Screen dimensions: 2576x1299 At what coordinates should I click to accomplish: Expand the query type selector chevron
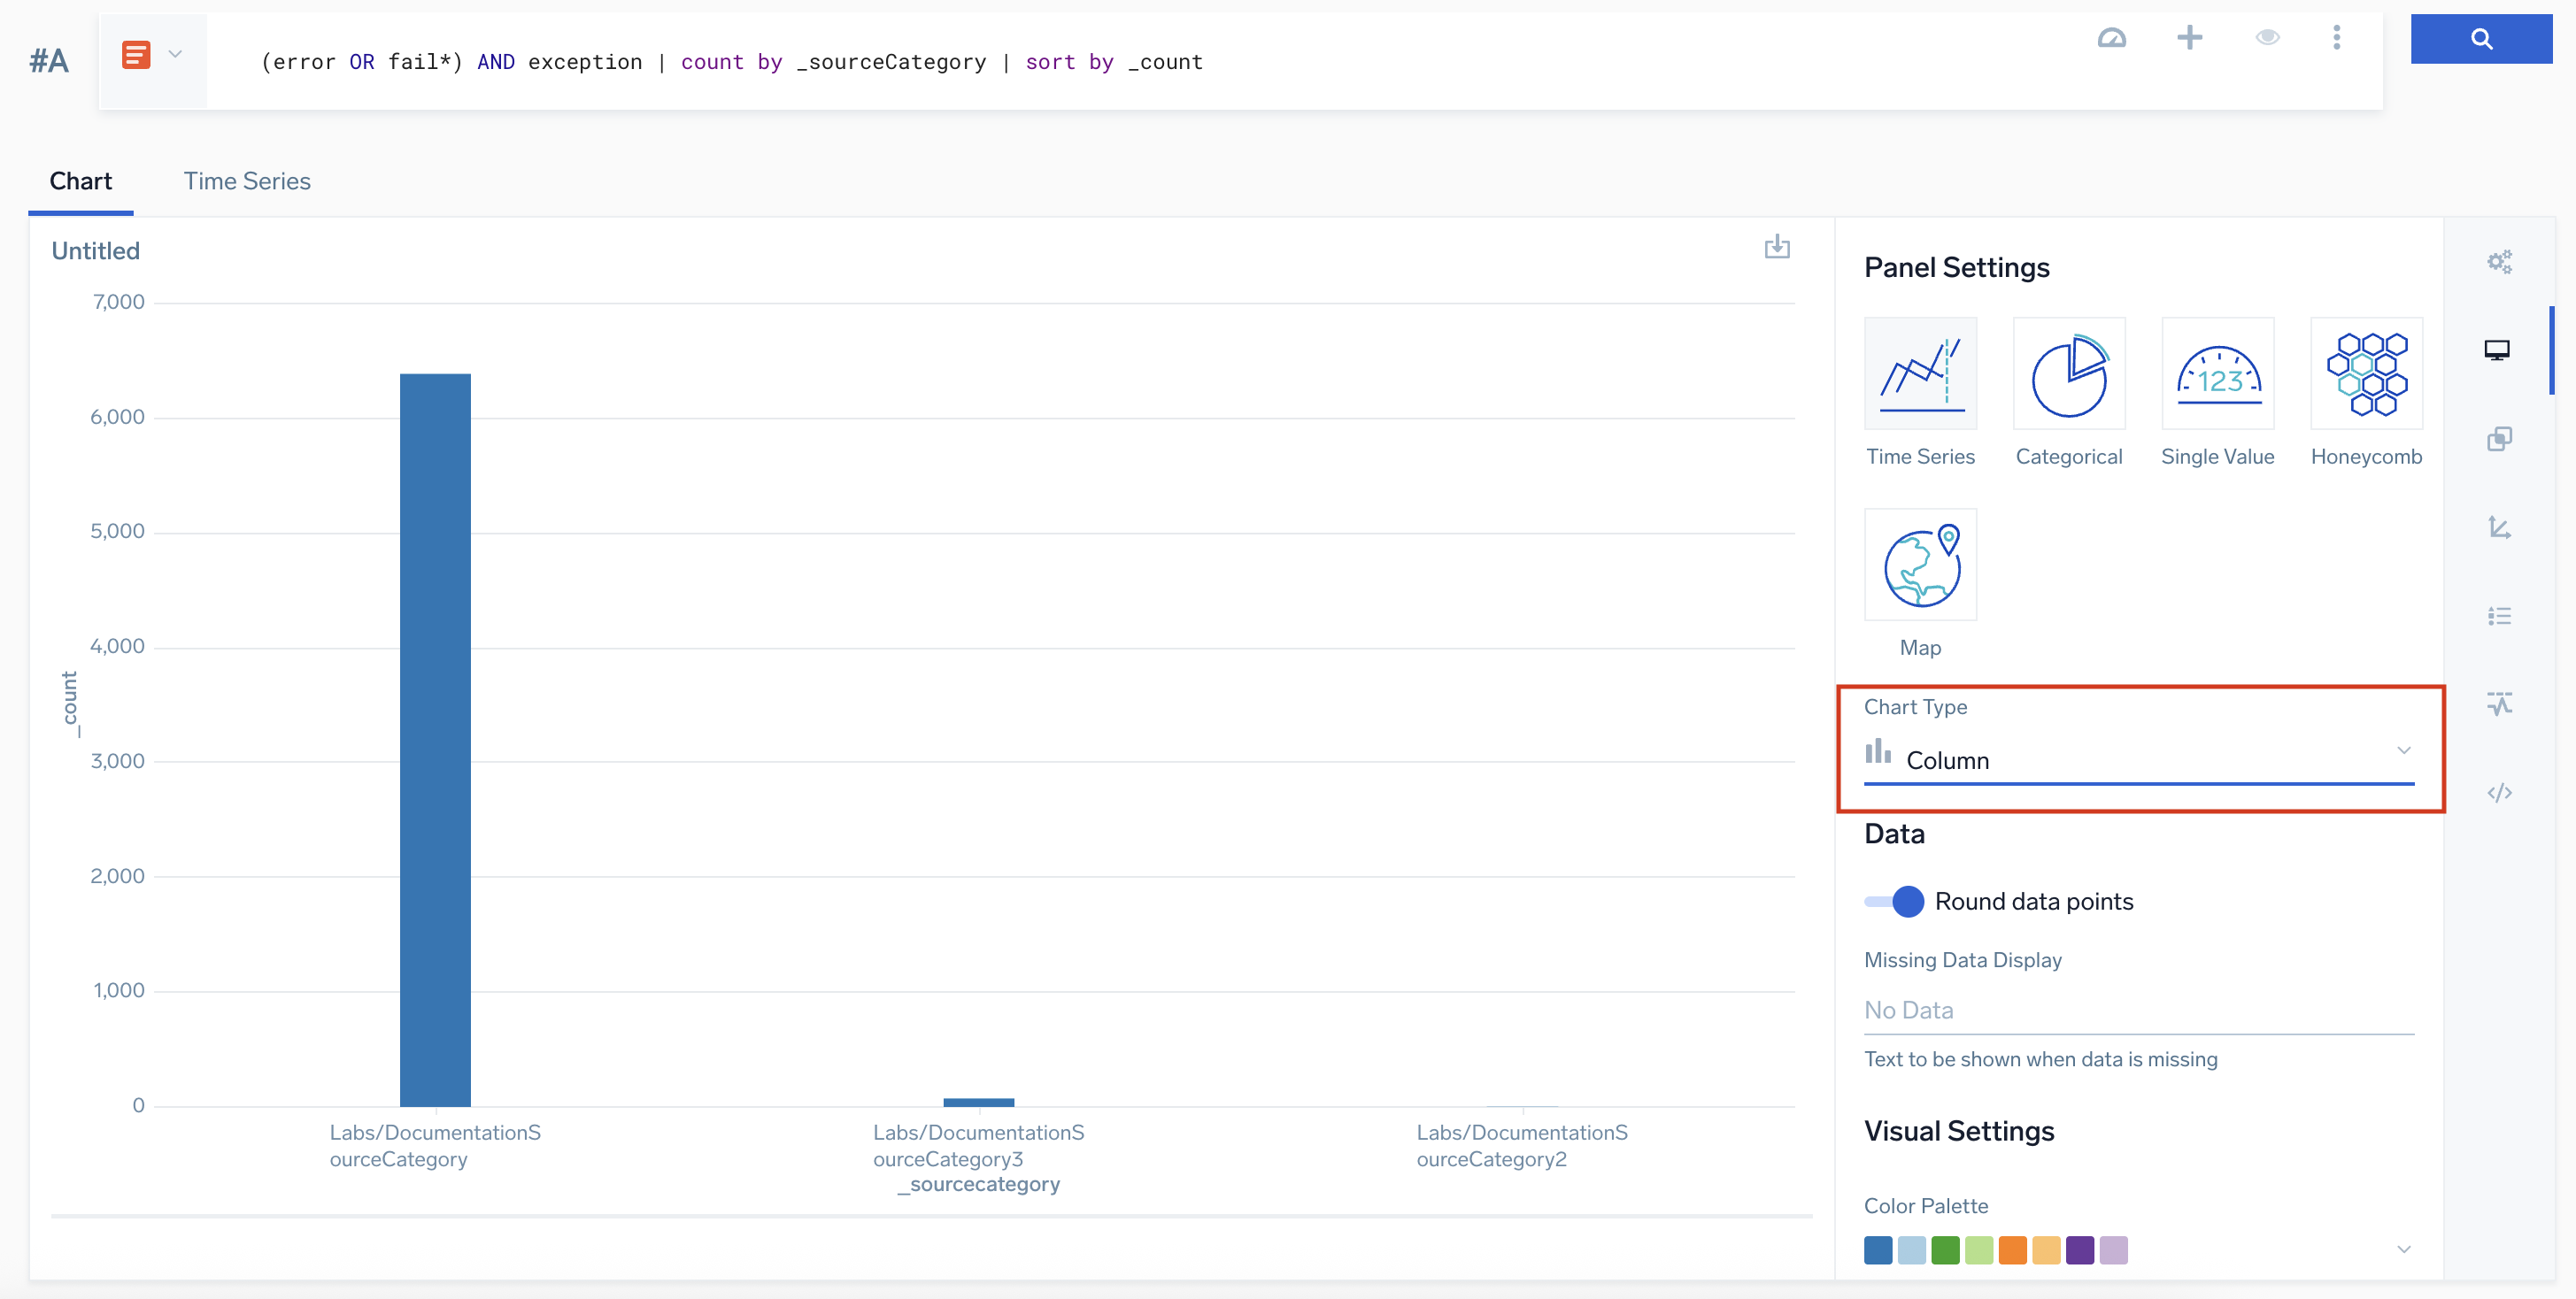click(x=175, y=55)
